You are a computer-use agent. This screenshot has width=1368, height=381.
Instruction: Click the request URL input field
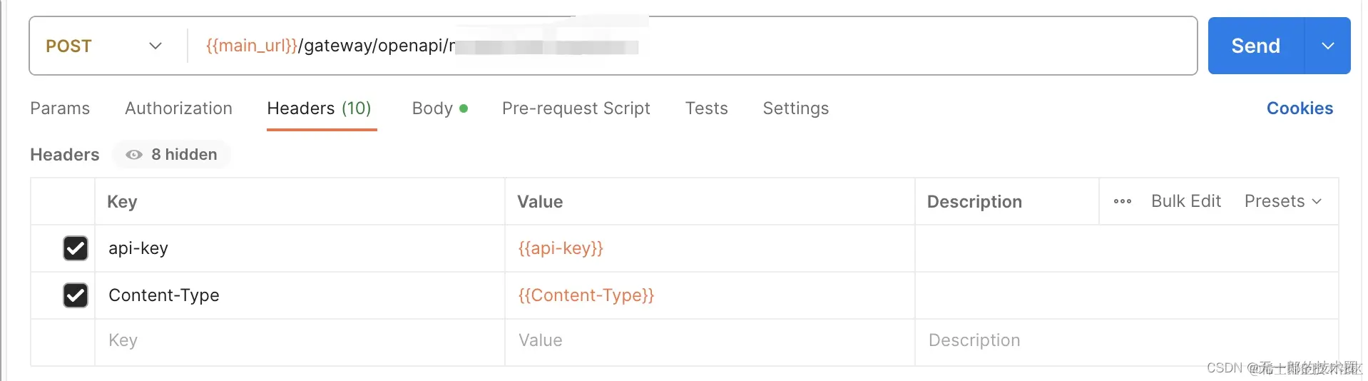[856, 46]
